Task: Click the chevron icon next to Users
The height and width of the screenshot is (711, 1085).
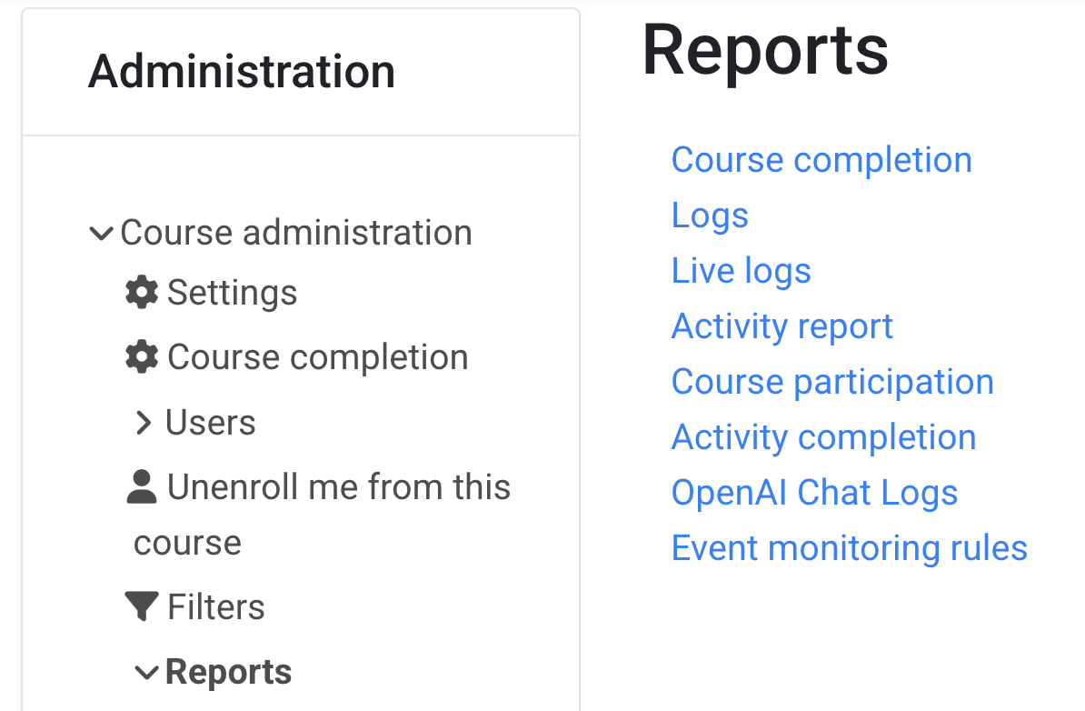Action: [x=144, y=422]
